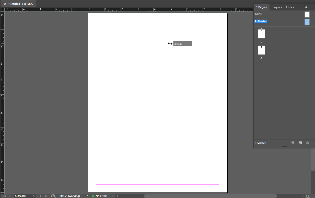Click the horizontal scrollbar at the bottom
The width and height of the screenshot is (315, 198).
pos(210,196)
